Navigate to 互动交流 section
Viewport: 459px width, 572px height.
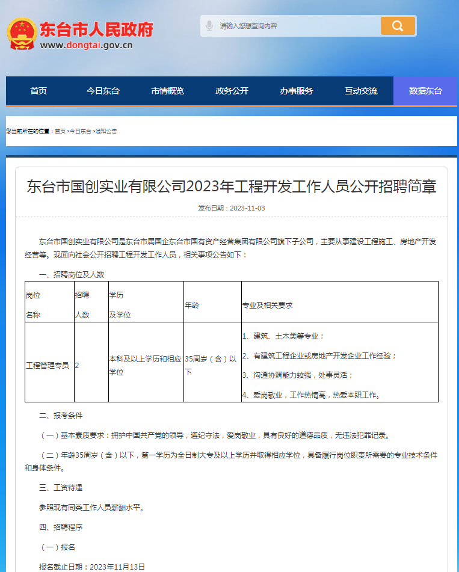coord(361,91)
